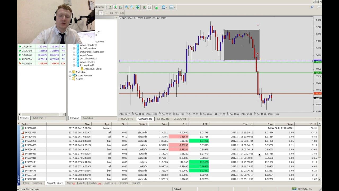Open the indicators dropdown arrow in toolbar
Screen dimensions: 339x191
pyautogui.click(x=159, y=7)
